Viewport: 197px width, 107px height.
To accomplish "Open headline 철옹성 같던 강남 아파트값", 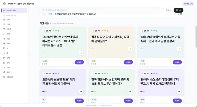I will [110, 39].
